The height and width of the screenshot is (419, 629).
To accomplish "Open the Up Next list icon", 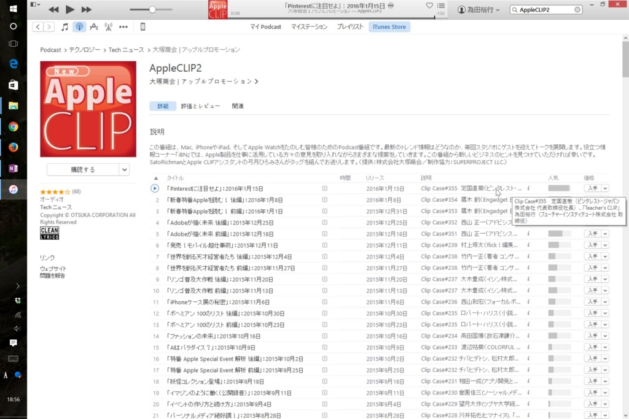I will (x=441, y=6).
